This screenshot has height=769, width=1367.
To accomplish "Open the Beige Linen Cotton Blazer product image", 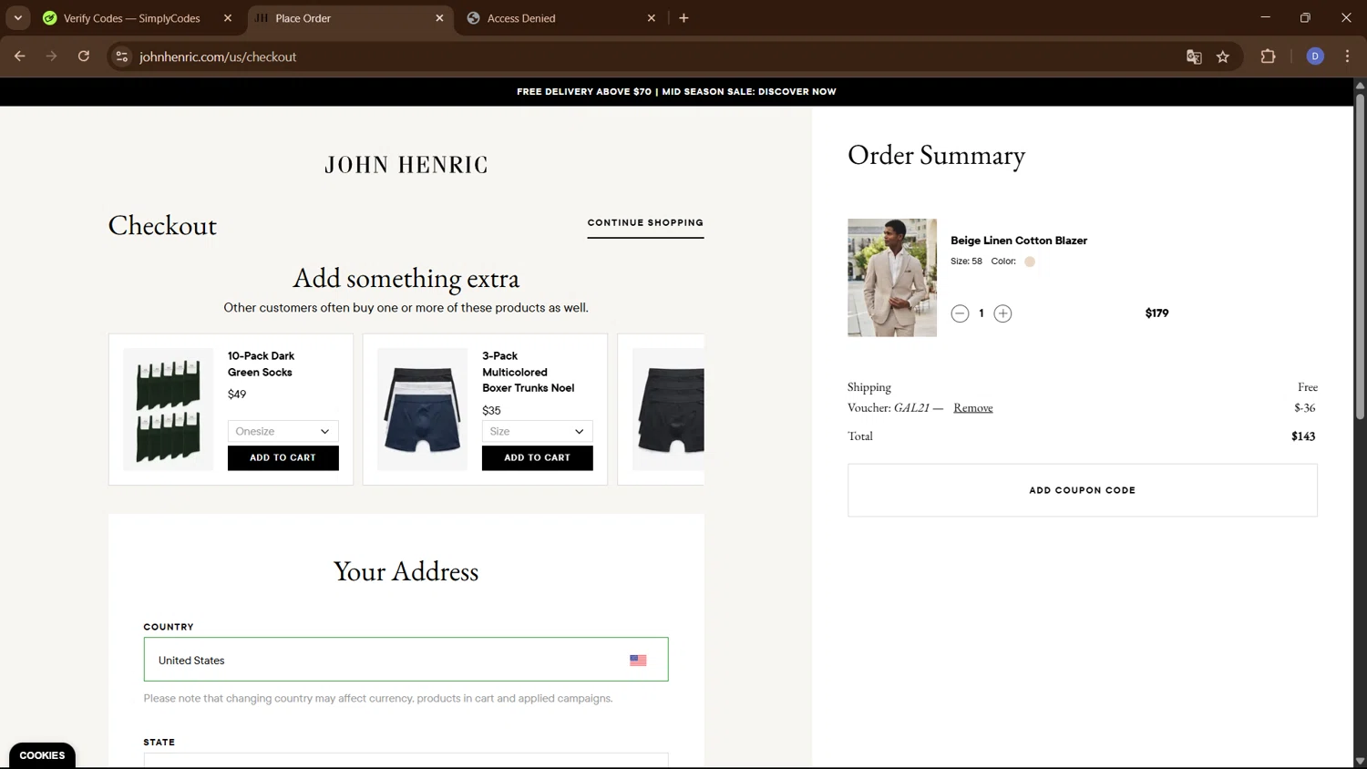I will click(892, 278).
